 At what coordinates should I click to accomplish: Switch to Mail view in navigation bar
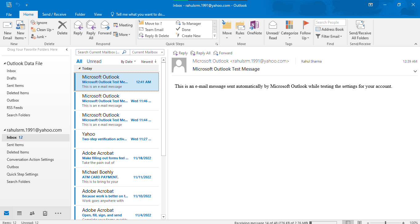click(x=6, y=213)
